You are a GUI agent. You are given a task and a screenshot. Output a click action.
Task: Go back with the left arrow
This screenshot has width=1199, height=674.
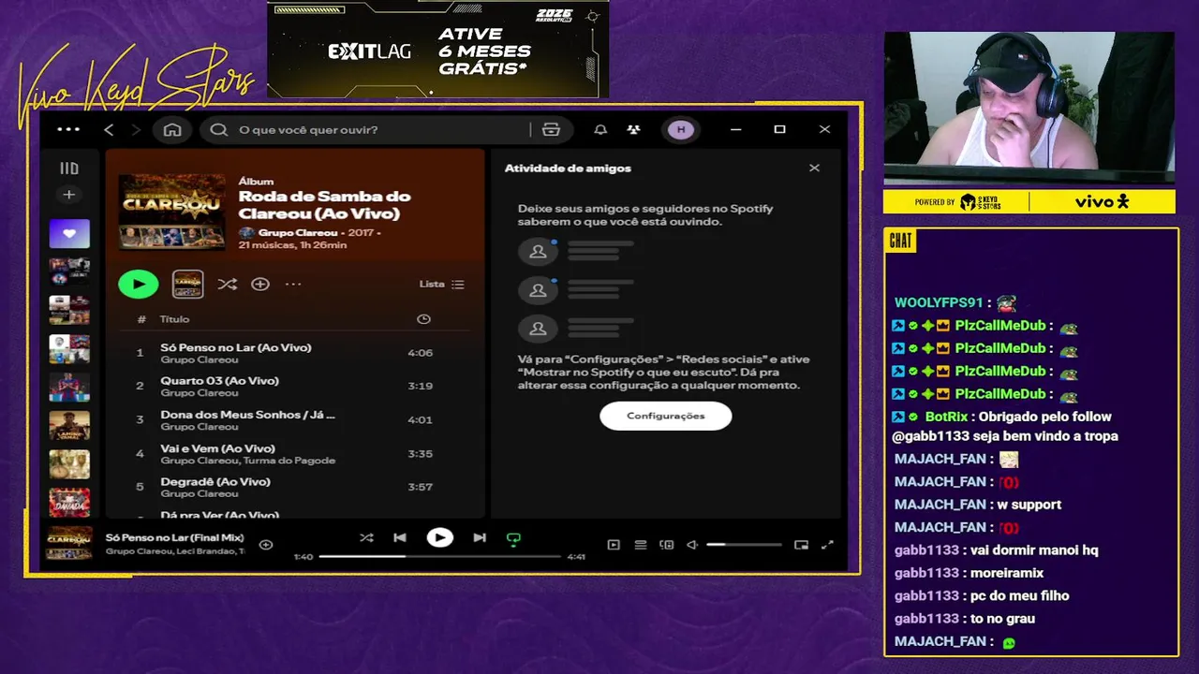click(x=109, y=129)
